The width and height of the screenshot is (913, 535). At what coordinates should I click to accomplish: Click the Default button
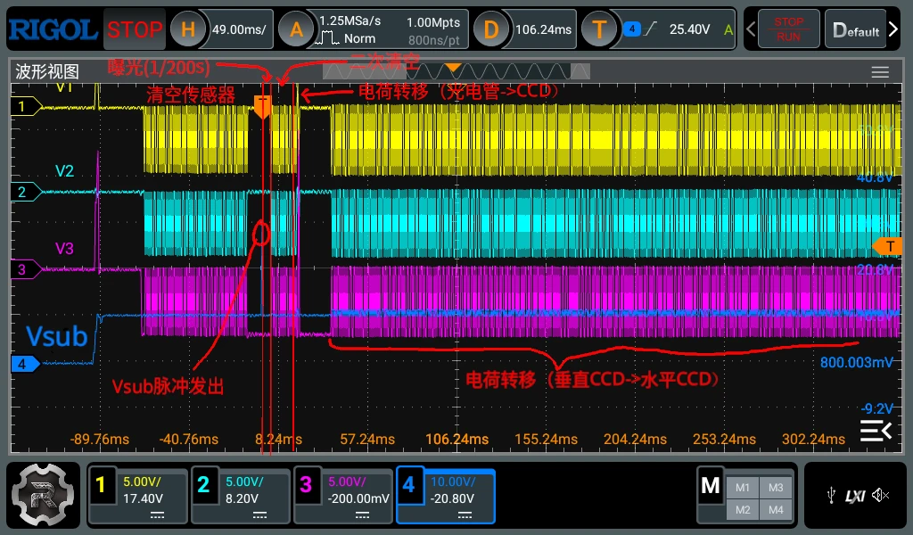click(855, 29)
